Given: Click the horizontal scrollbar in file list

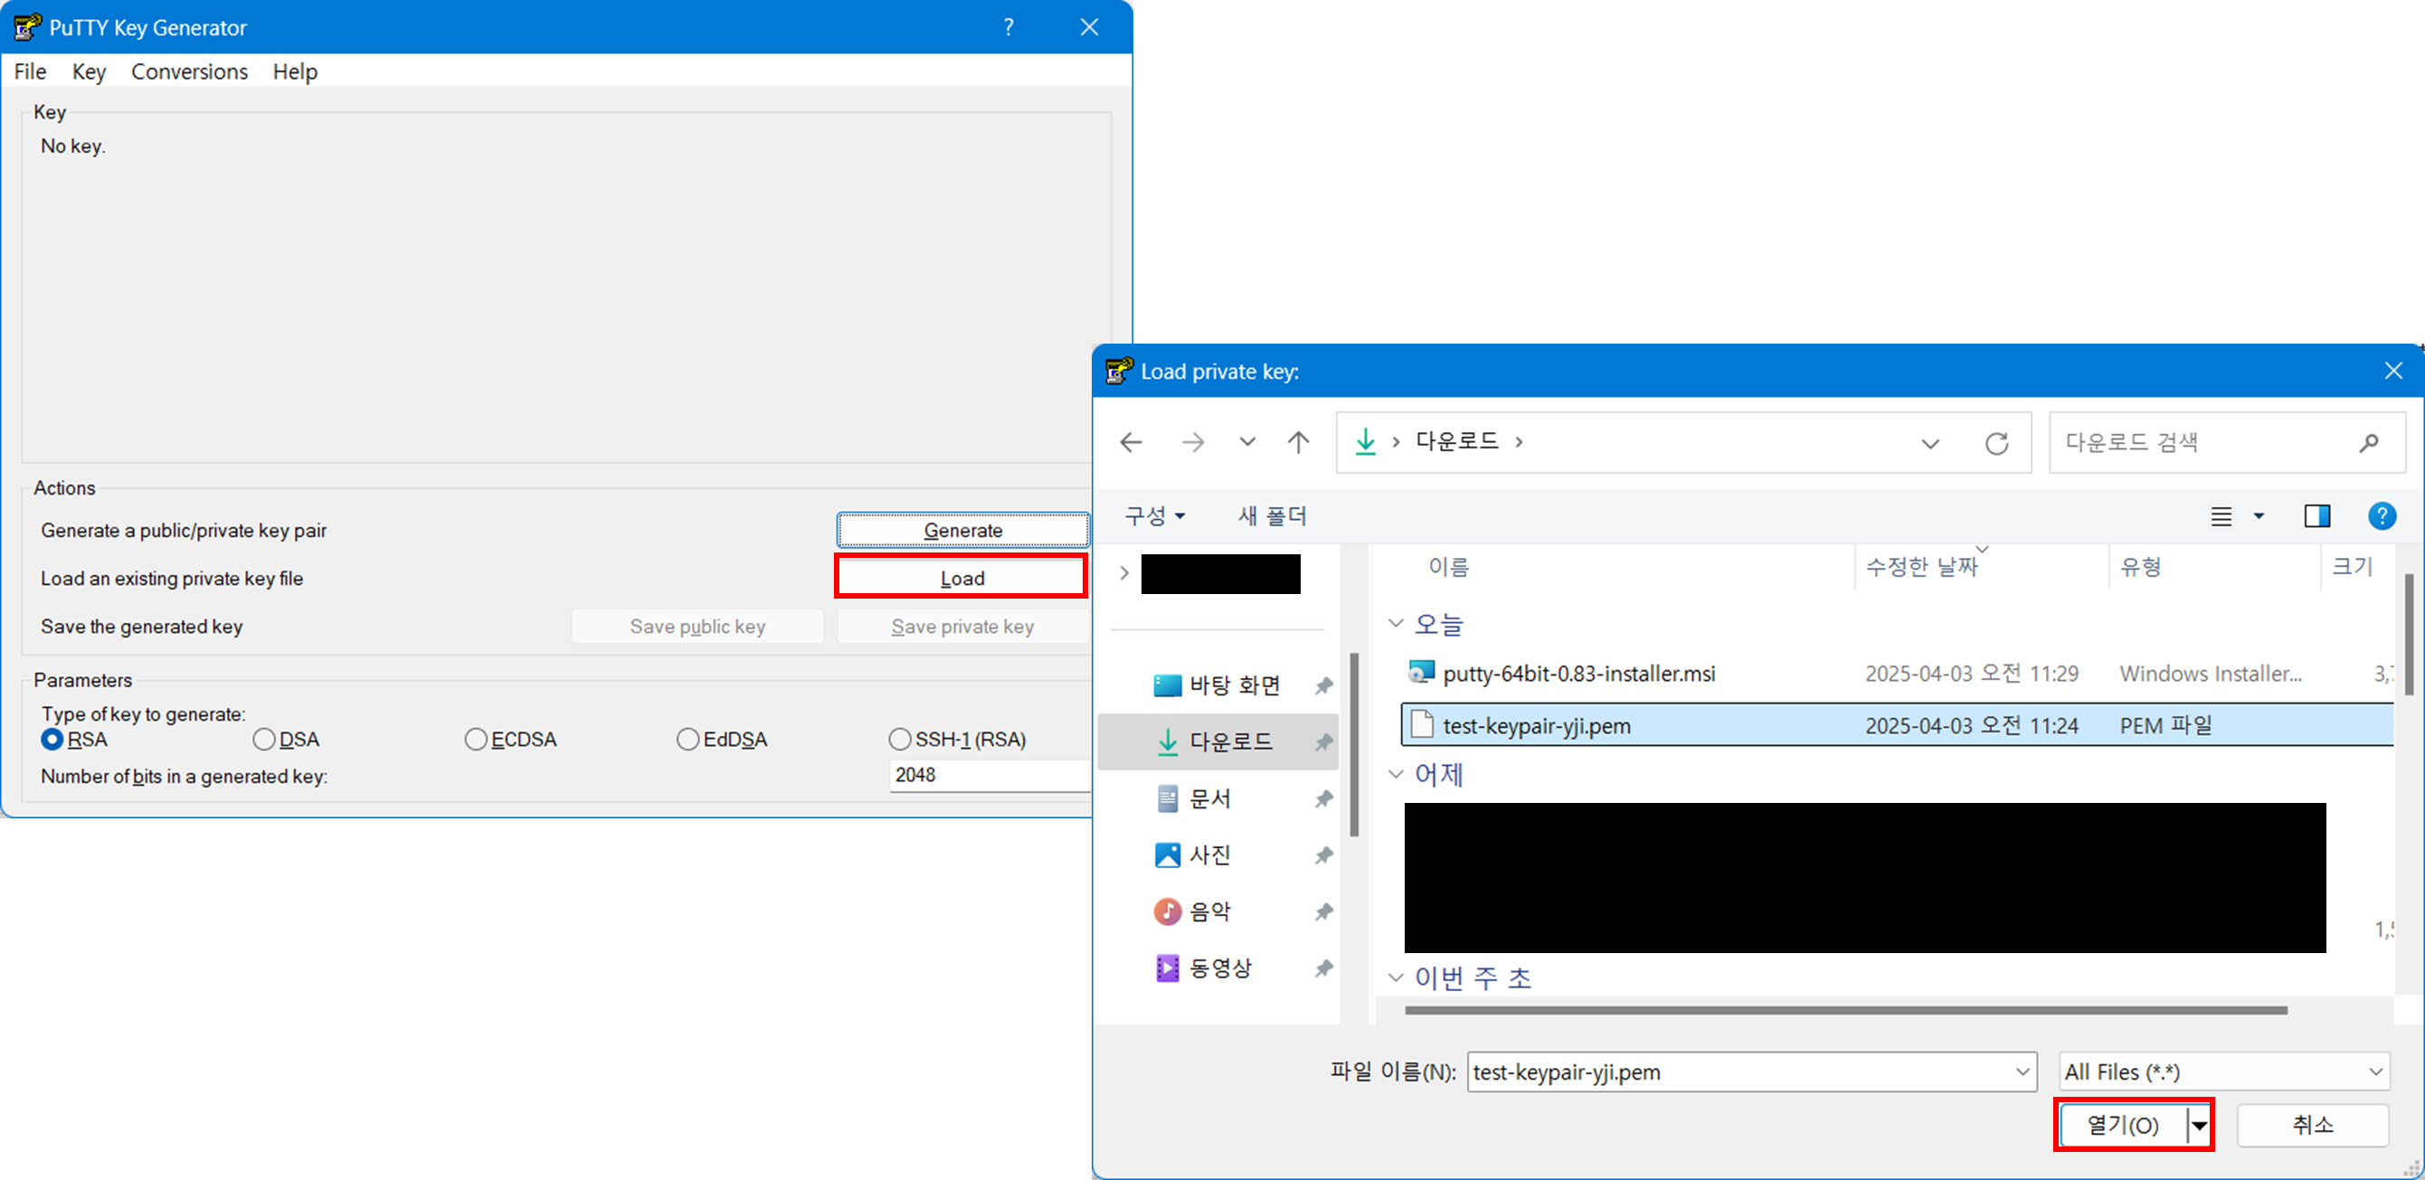Looking at the screenshot, I should click(1845, 1011).
